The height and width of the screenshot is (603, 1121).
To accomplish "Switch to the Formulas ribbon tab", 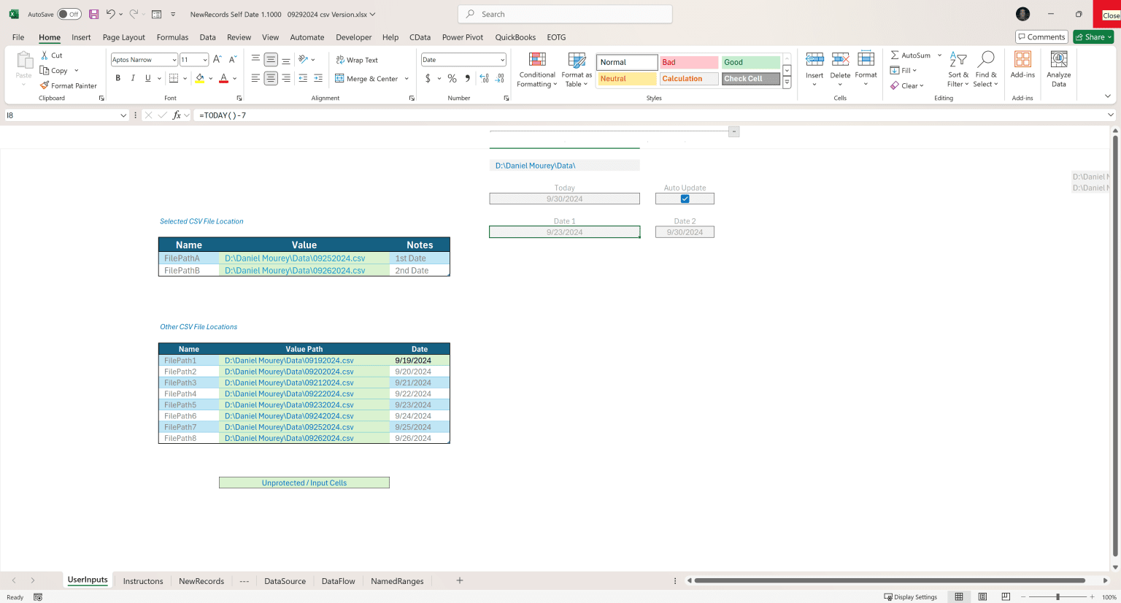I will pos(172,37).
